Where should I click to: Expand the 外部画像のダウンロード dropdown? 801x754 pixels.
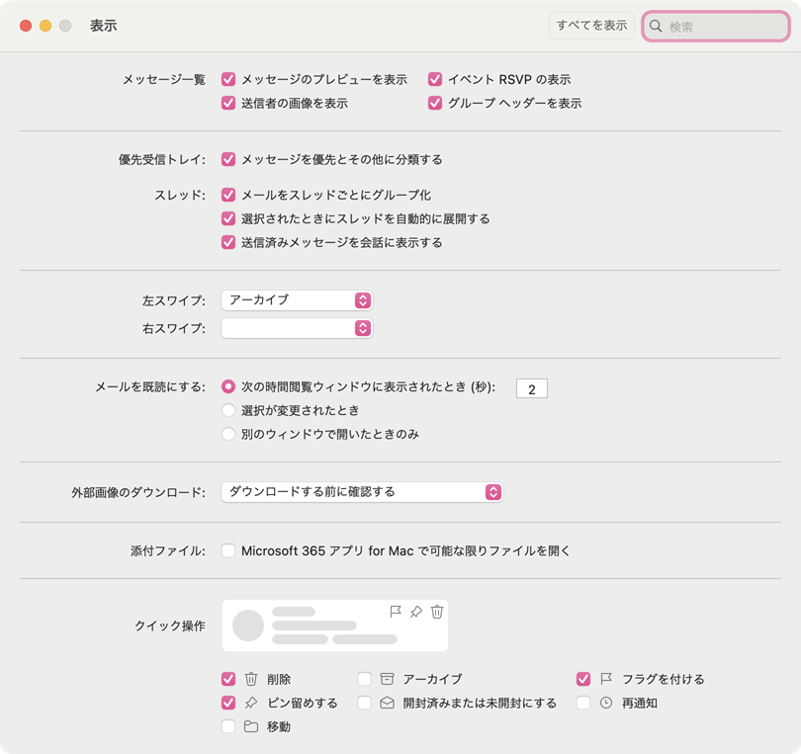tap(362, 491)
